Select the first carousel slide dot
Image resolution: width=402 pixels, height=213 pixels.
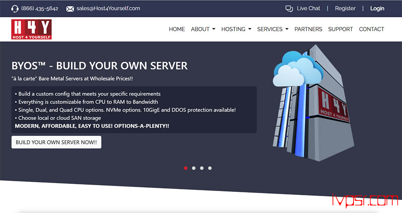[186, 168]
